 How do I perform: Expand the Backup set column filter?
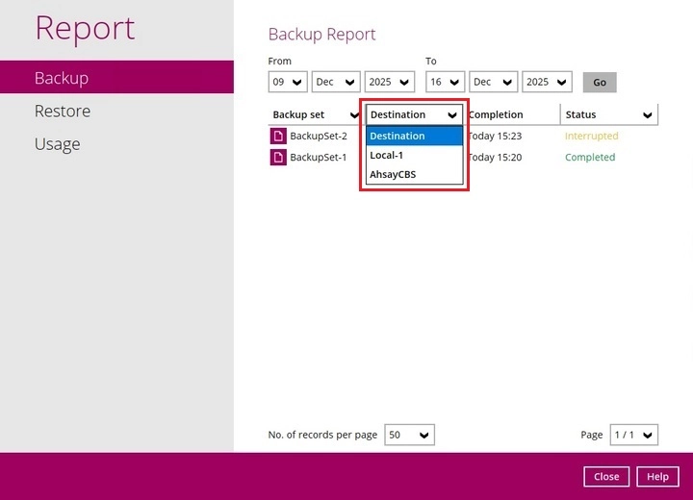coord(315,115)
